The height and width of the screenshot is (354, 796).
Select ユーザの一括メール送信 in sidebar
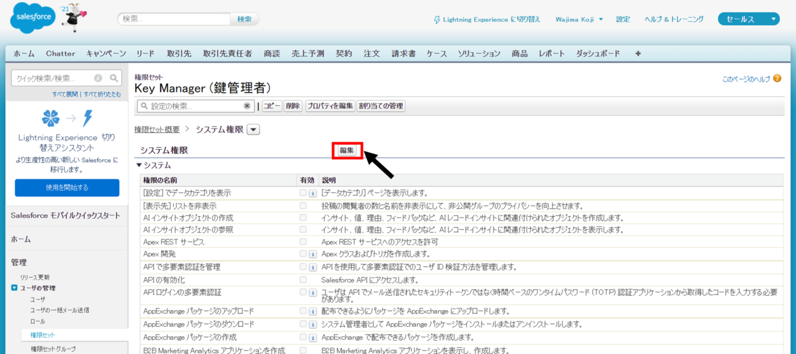[x=60, y=310]
